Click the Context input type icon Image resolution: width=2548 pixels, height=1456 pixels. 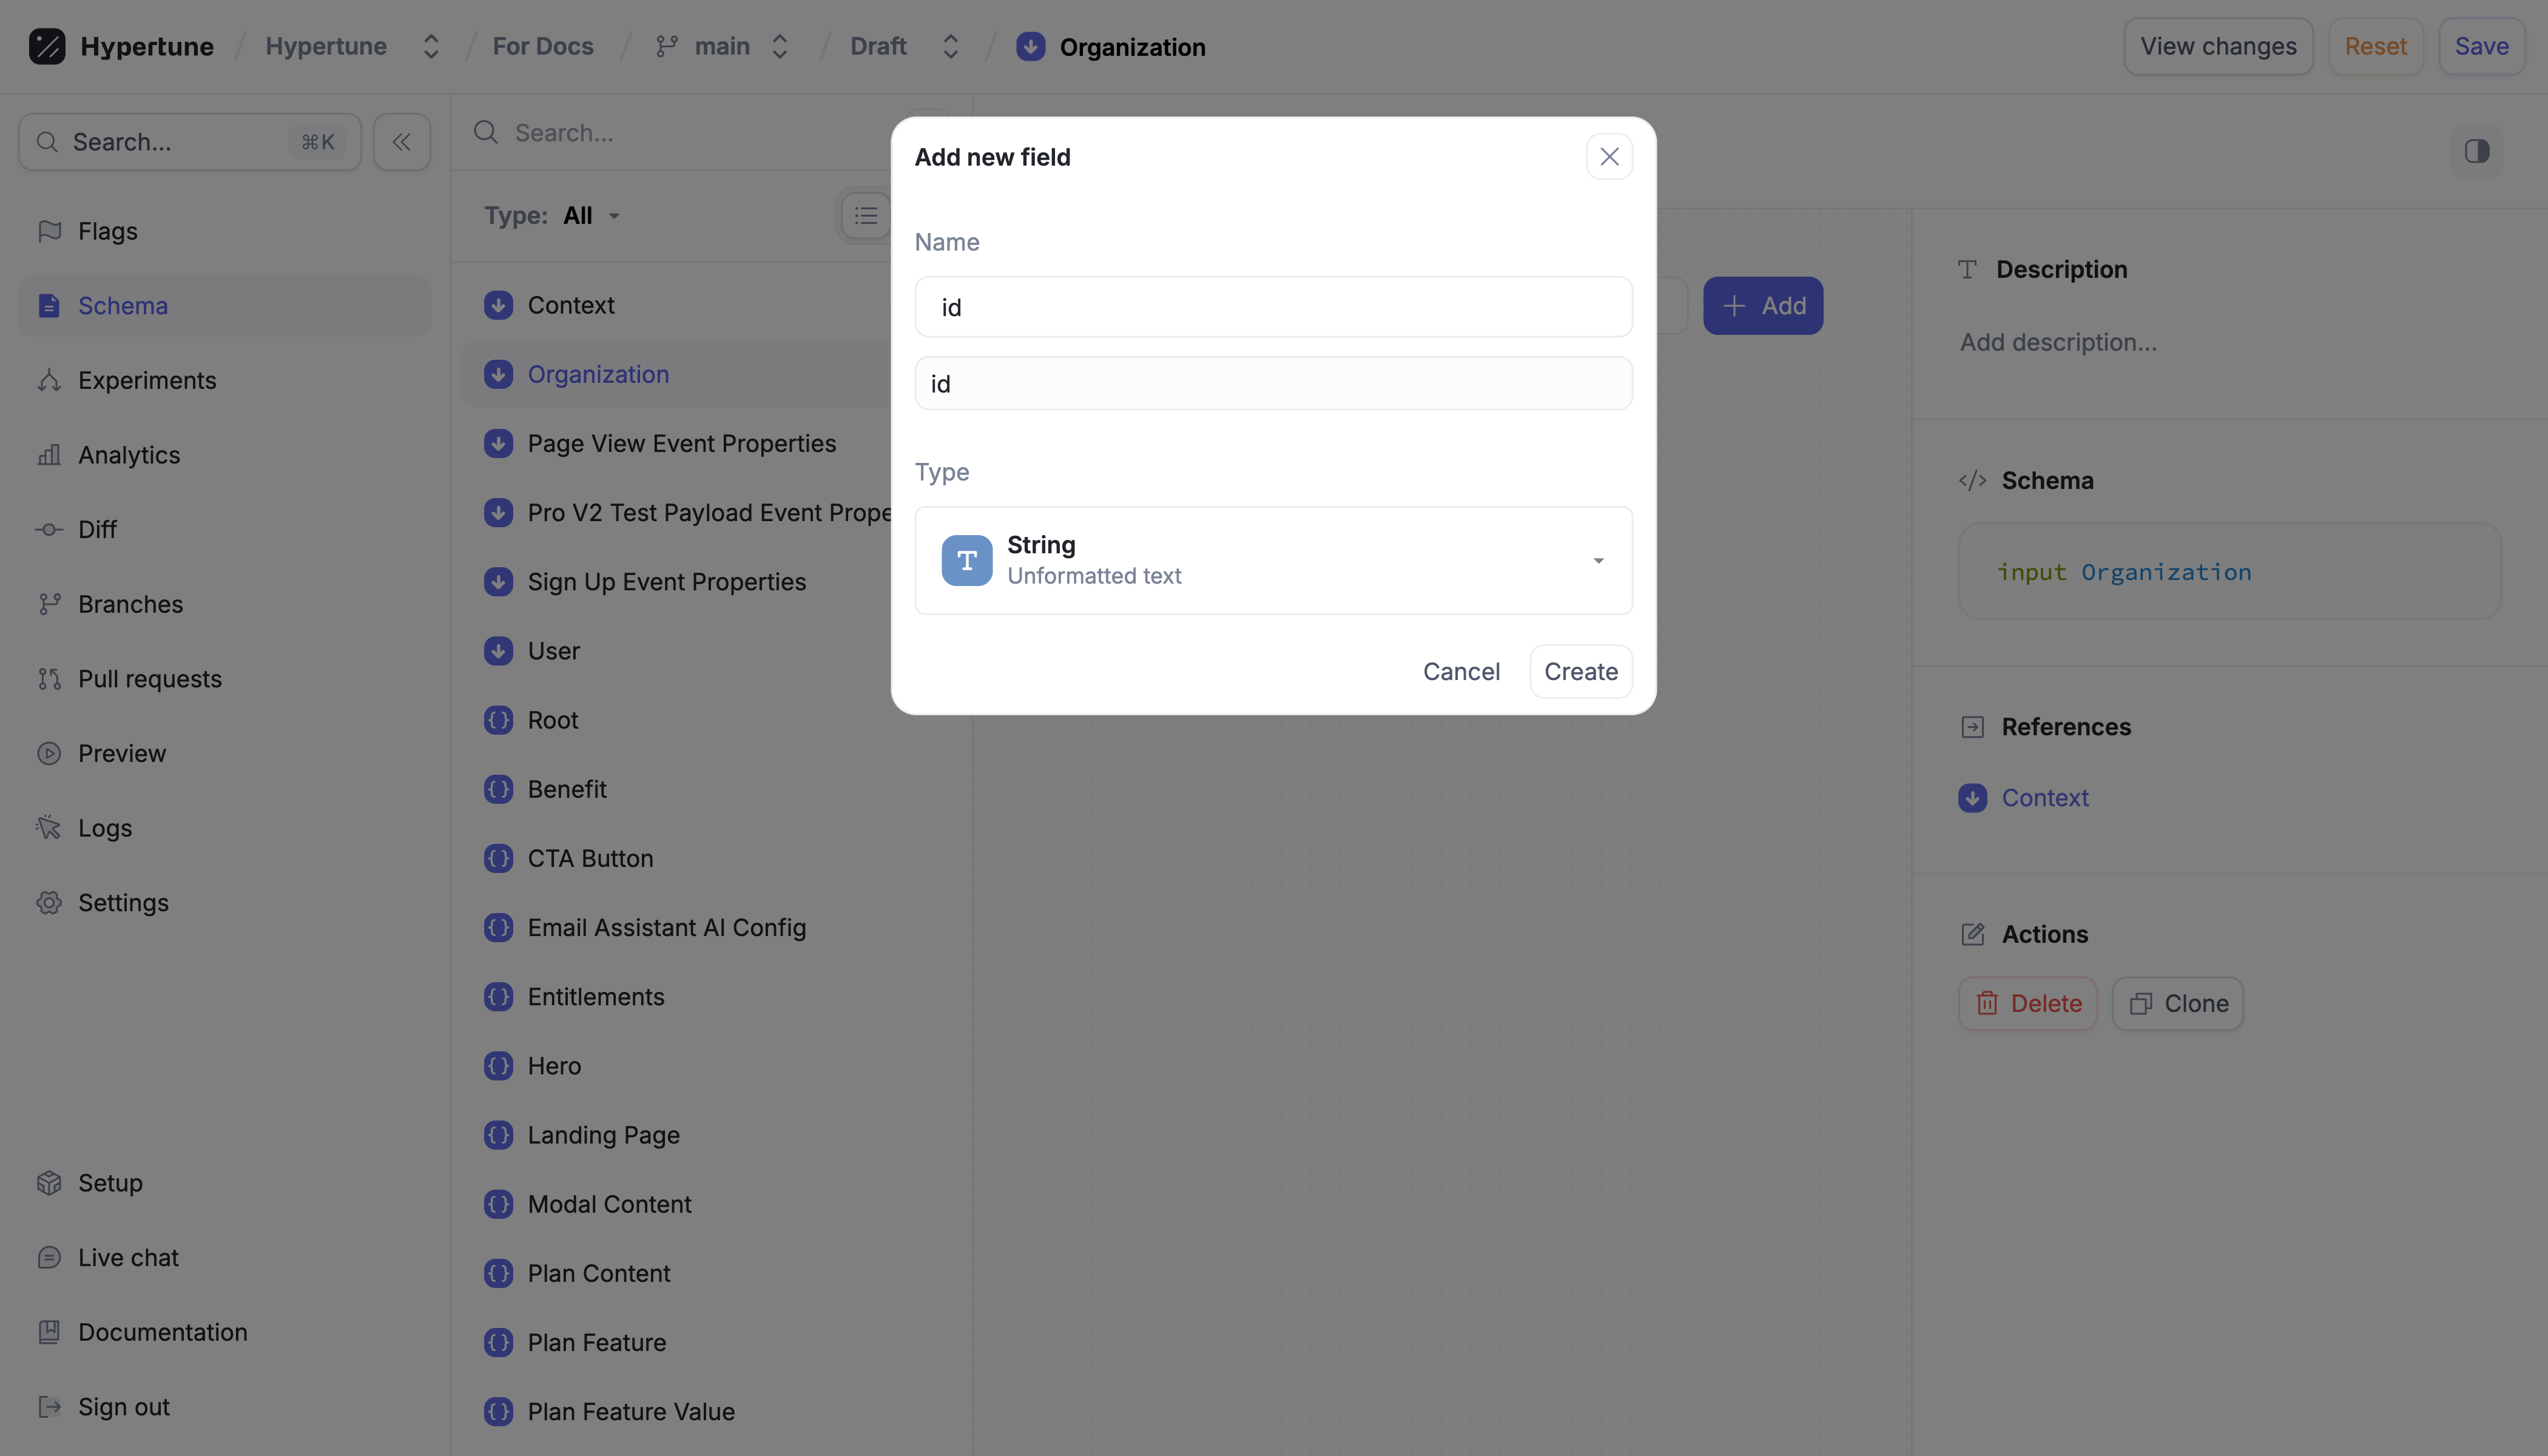pos(498,305)
